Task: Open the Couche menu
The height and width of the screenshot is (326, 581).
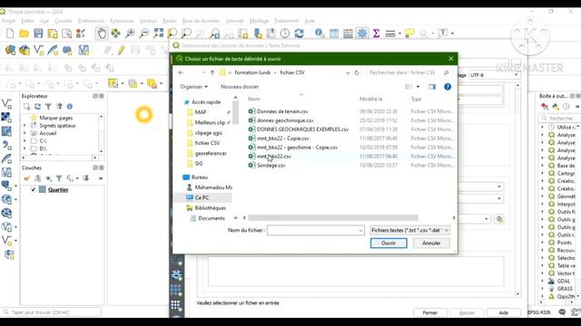Action: (x=64, y=21)
